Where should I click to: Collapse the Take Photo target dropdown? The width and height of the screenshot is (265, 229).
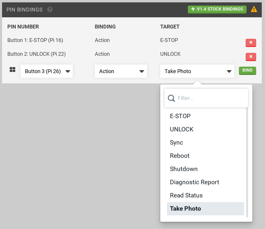tap(197, 71)
